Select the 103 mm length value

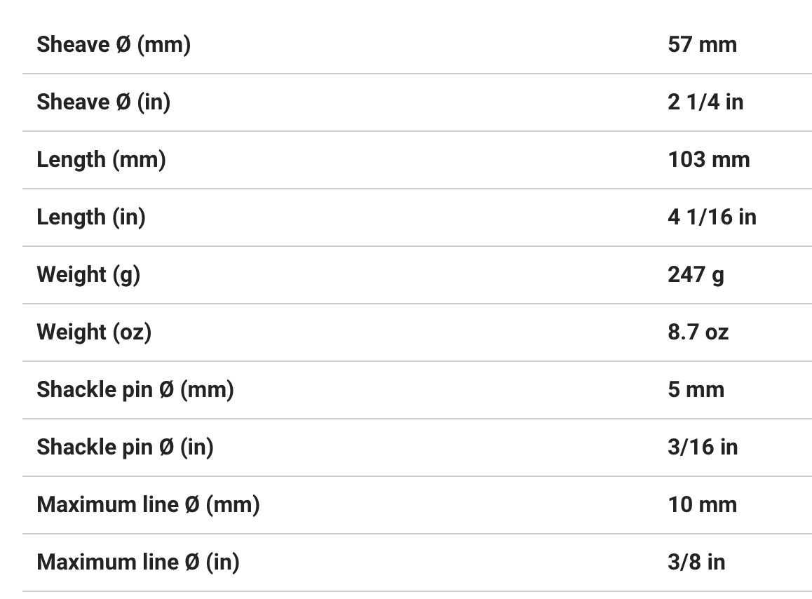[708, 159]
